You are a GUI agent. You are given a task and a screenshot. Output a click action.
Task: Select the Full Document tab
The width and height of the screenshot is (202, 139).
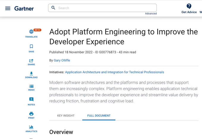point(99,116)
